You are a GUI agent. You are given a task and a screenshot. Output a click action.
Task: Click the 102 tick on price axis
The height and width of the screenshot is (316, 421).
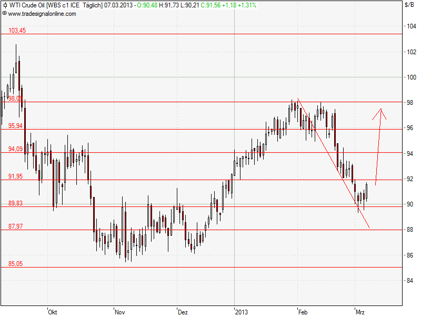412,52
